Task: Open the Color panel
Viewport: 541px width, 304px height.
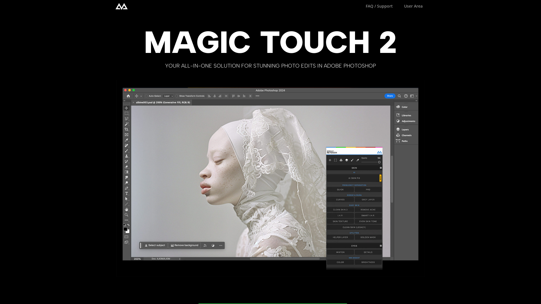Action: coord(402,107)
